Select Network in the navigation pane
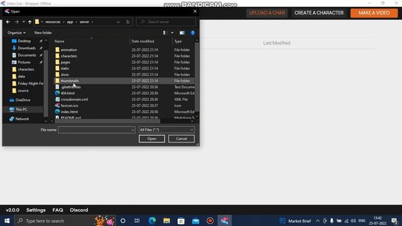This screenshot has height=226, width=402. (x=22, y=119)
